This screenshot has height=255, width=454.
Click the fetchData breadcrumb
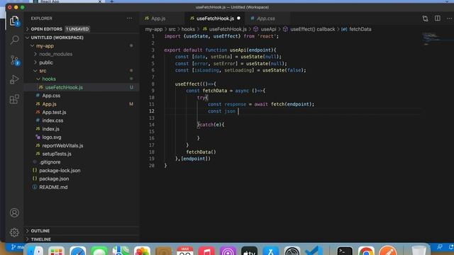[360, 29]
